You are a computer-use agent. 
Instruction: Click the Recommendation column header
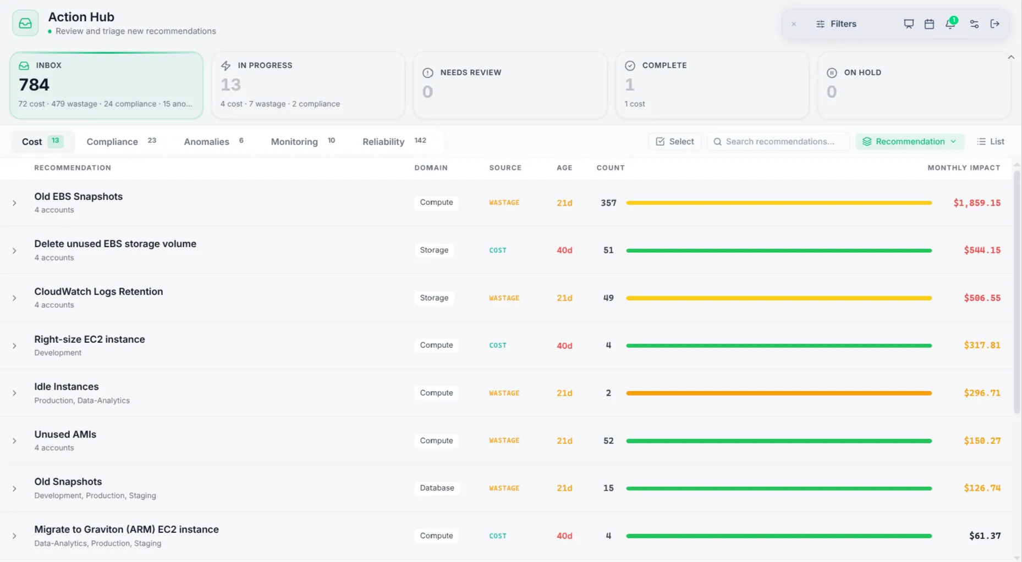(x=73, y=168)
